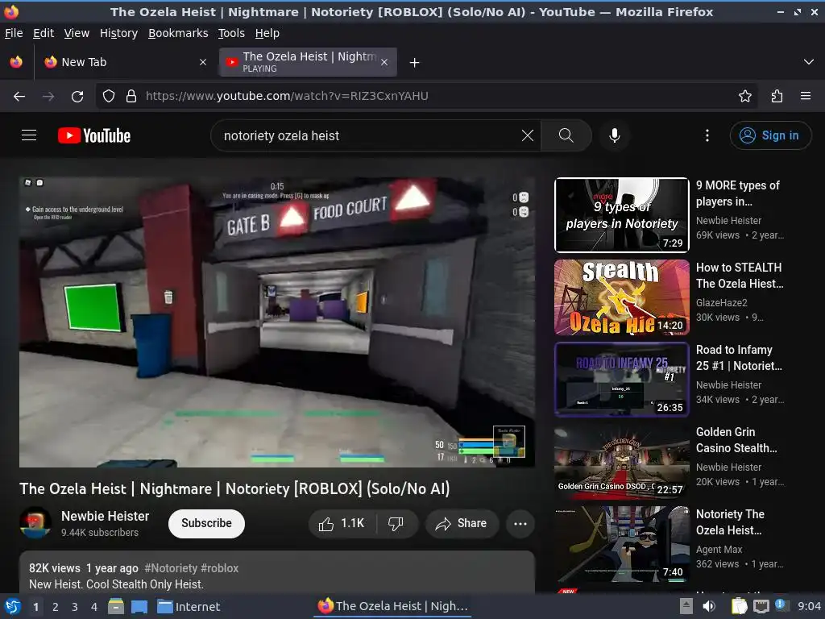View site security lock information

point(131,97)
